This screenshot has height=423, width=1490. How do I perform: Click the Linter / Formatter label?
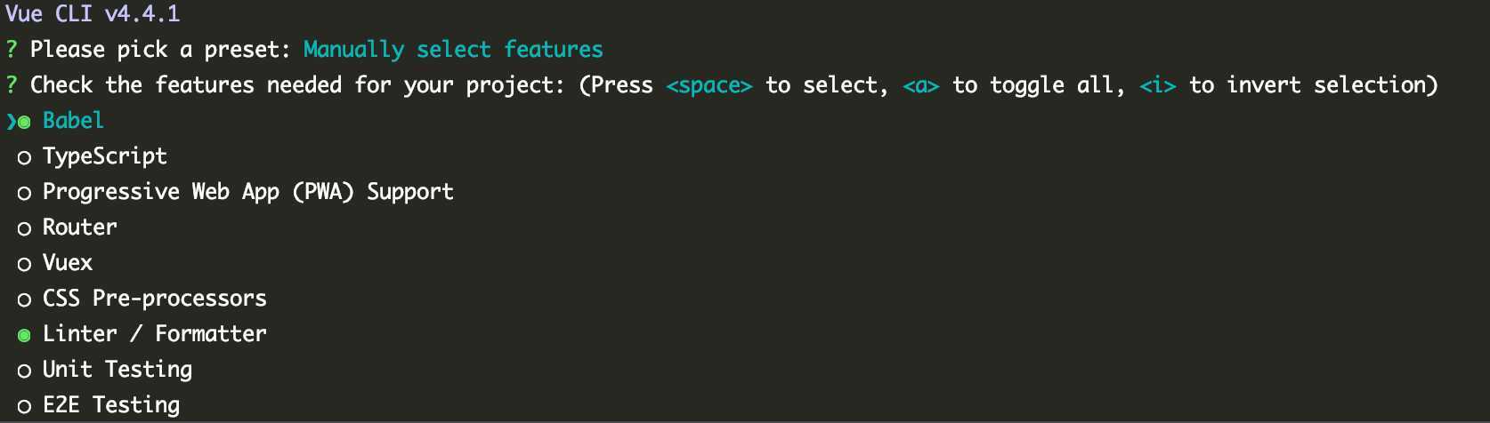point(155,334)
